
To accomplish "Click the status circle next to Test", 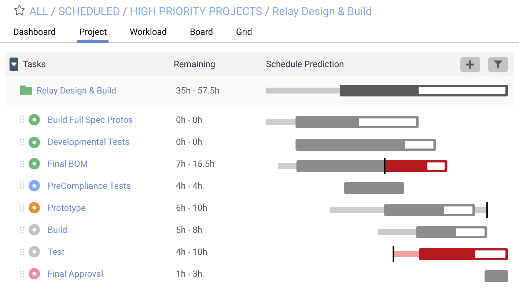I will [x=34, y=252].
